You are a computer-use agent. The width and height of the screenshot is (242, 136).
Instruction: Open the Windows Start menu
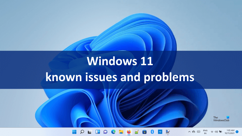click(74, 132)
